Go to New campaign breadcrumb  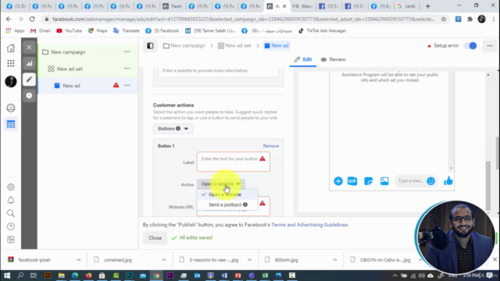[x=184, y=45]
